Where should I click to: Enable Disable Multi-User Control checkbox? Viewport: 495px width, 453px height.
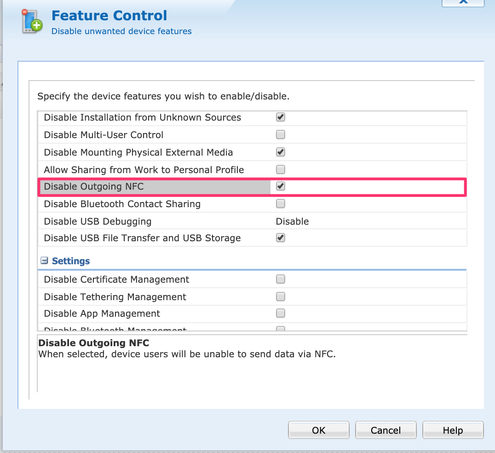(x=280, y=135)
